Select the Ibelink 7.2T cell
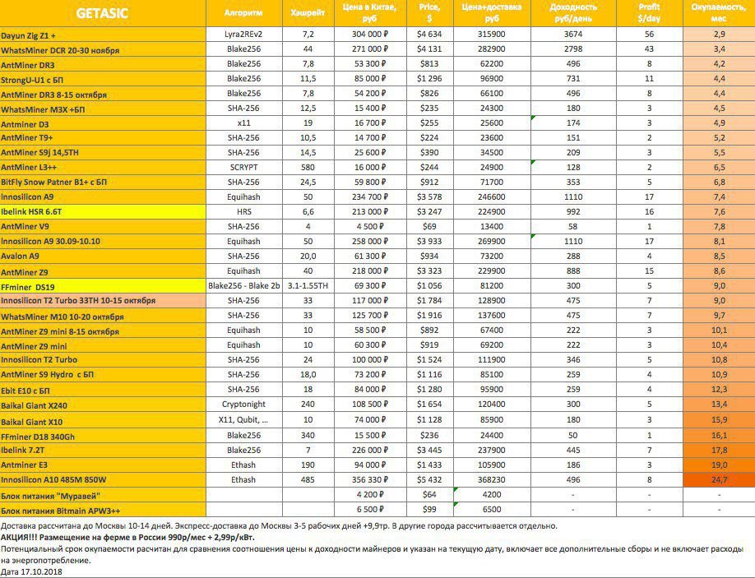Screen dimensions: 755x578 [103, 451]
